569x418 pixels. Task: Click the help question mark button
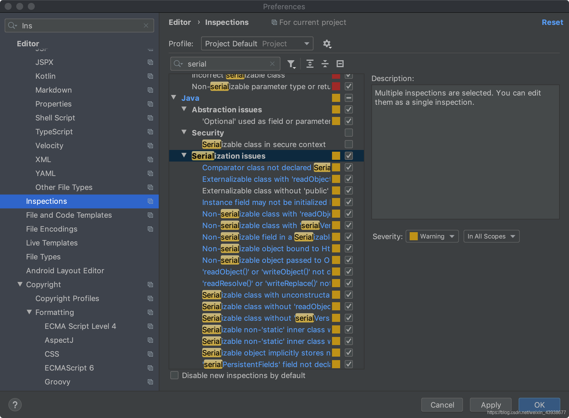pos(15,404)
